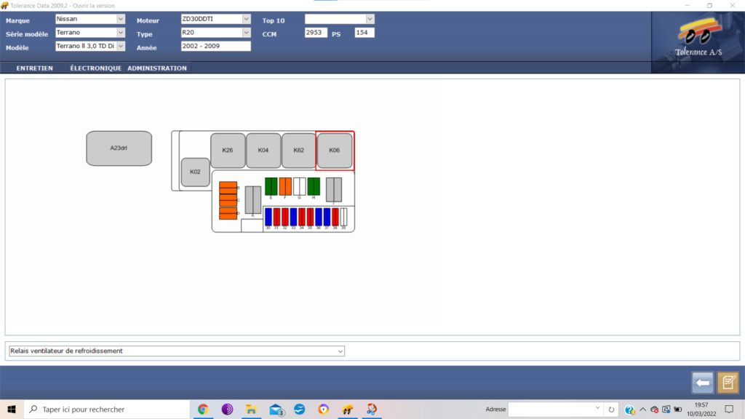Viewport: 745px width, 419px height.
Task: Click red fuse number 31
Action: click(x=277, y=217)
